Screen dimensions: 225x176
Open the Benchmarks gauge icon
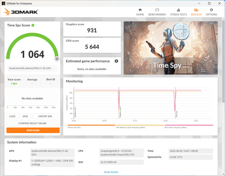pyautogui.click(x=157, y=10)
